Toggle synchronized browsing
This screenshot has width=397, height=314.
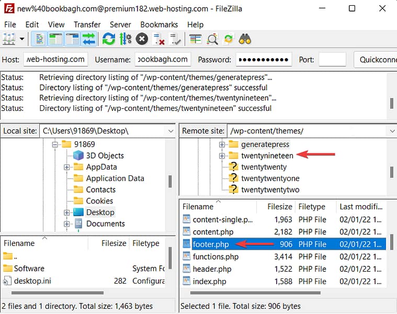229,39
